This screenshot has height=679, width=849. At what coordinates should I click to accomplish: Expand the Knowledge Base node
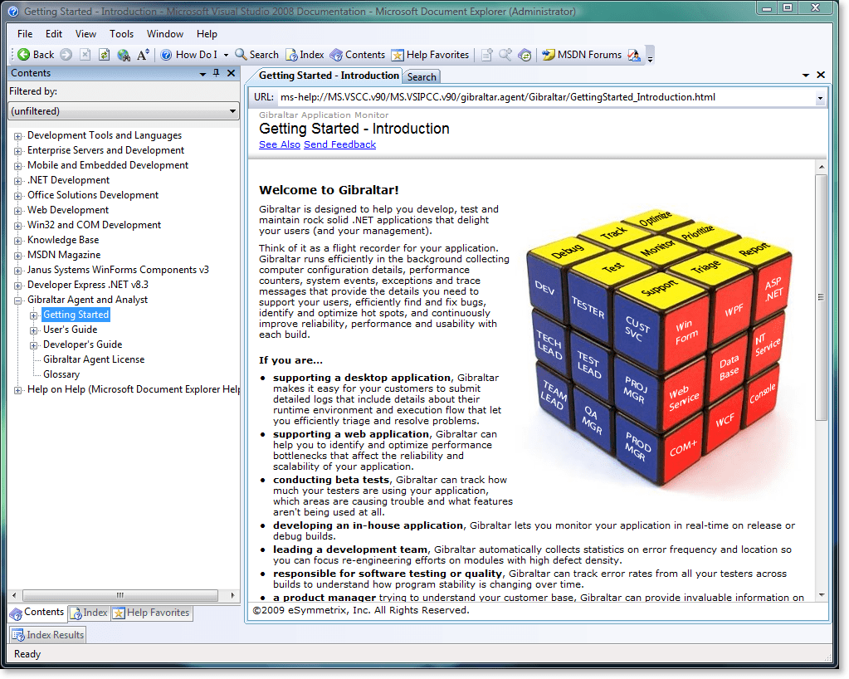18,241
